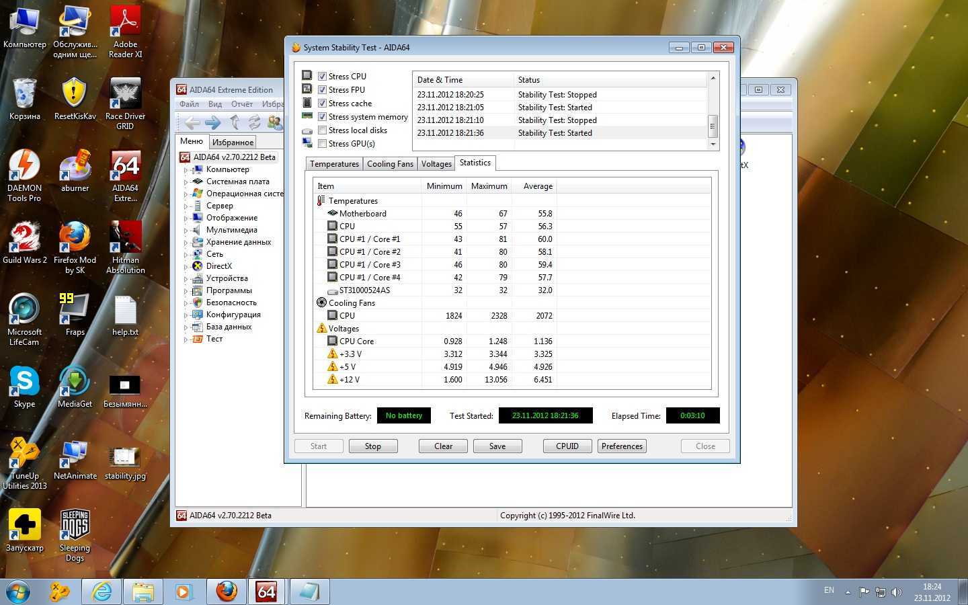The width and height of the screenshot is (968, 605).
Task: Open TuneUp Utilities 2013 desktop icon
Action: click(24, 463)
